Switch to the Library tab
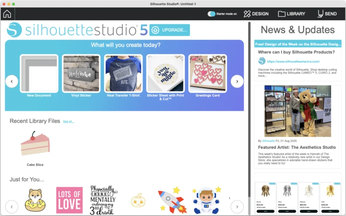The height and width of the screenshot is (216, 346). click(x=292, y=14)
